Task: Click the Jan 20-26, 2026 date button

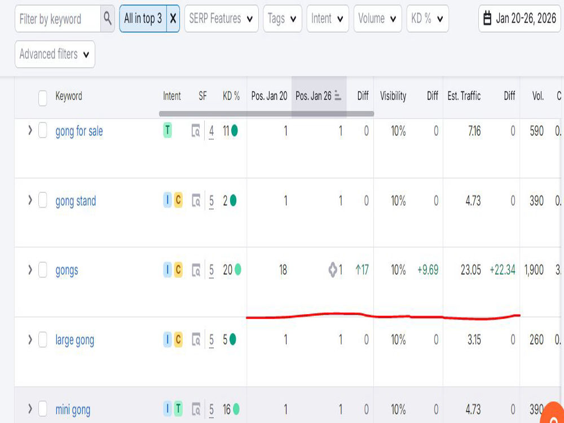Action: click(520, 19)
